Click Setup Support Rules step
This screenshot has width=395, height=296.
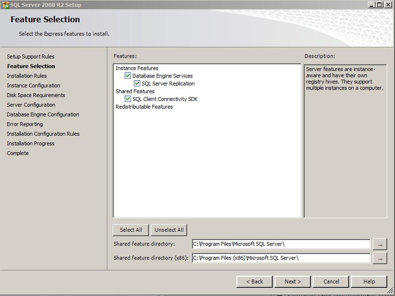tap(30, 56)
